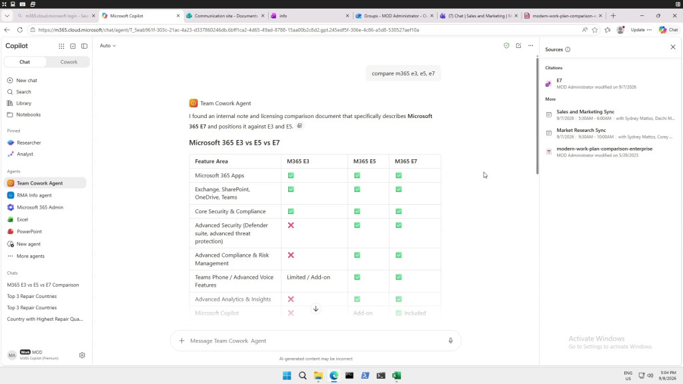Viewport: 683px width, 384px height.
Task: Click the 'Advanced Analytics & Insights' row label
Action: pyautogui.click(x=233, y=299)
